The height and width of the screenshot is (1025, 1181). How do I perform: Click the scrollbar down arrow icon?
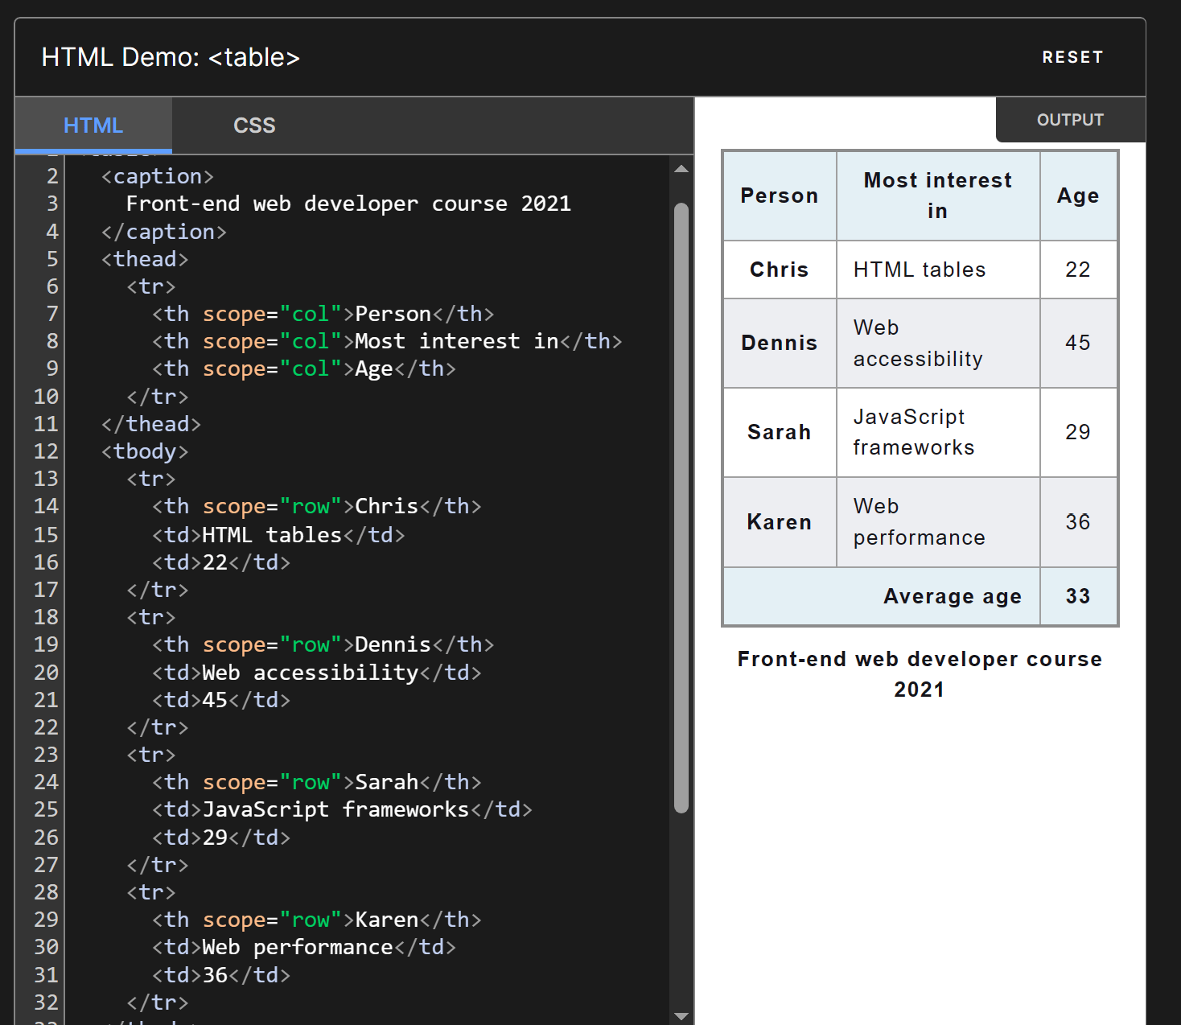coord(681,1015)
